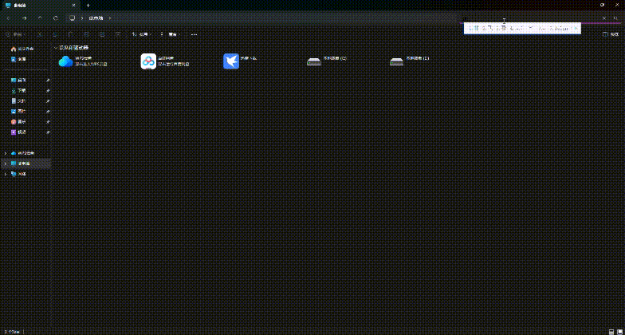Click the Forward navigation arrow

click(24, 18)
